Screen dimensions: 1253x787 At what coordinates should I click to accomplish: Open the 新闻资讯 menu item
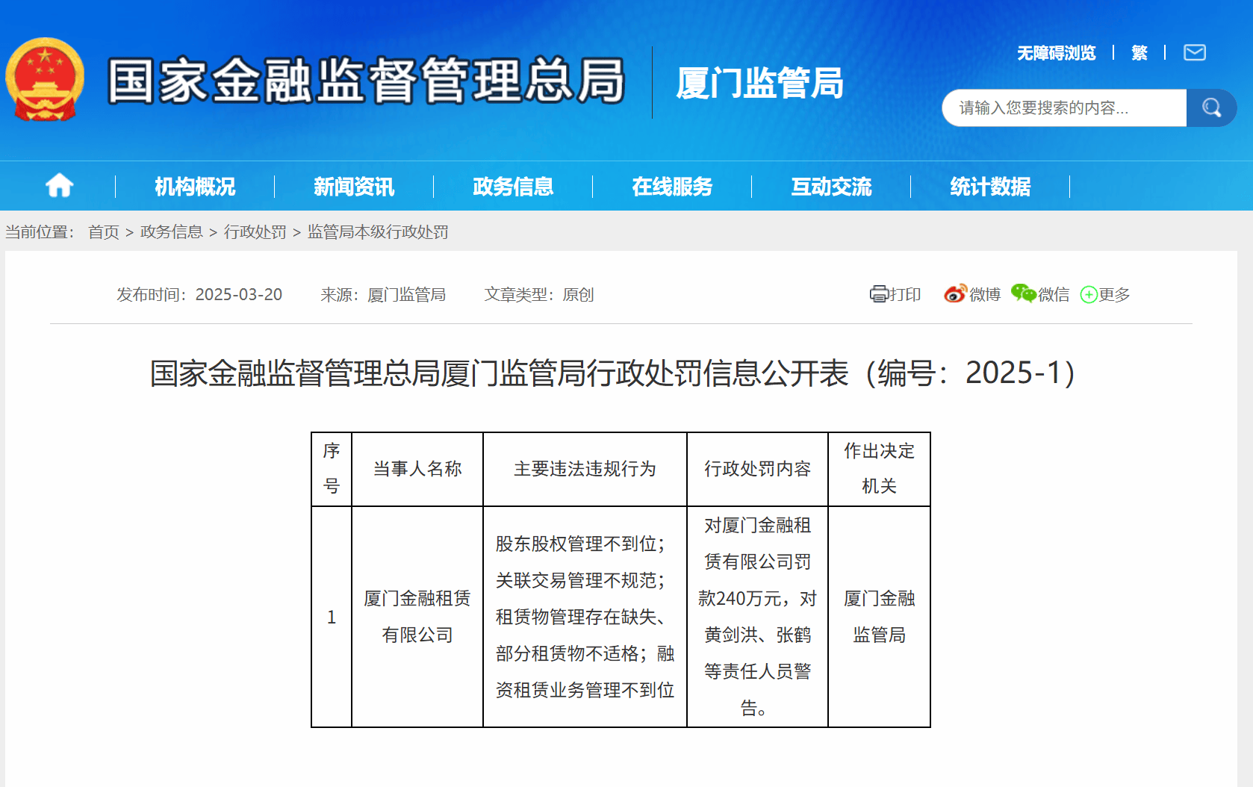tap(353, 186)
